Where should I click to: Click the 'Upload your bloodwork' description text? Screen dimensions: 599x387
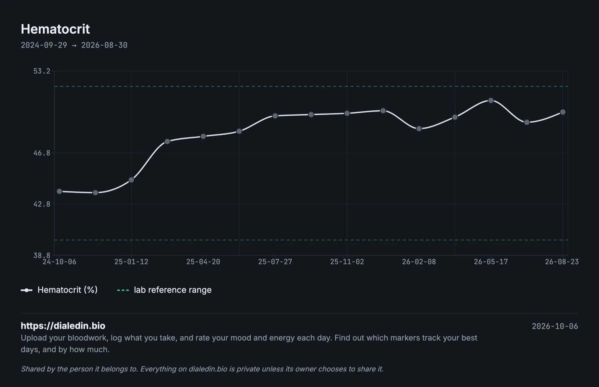point(249,344)
